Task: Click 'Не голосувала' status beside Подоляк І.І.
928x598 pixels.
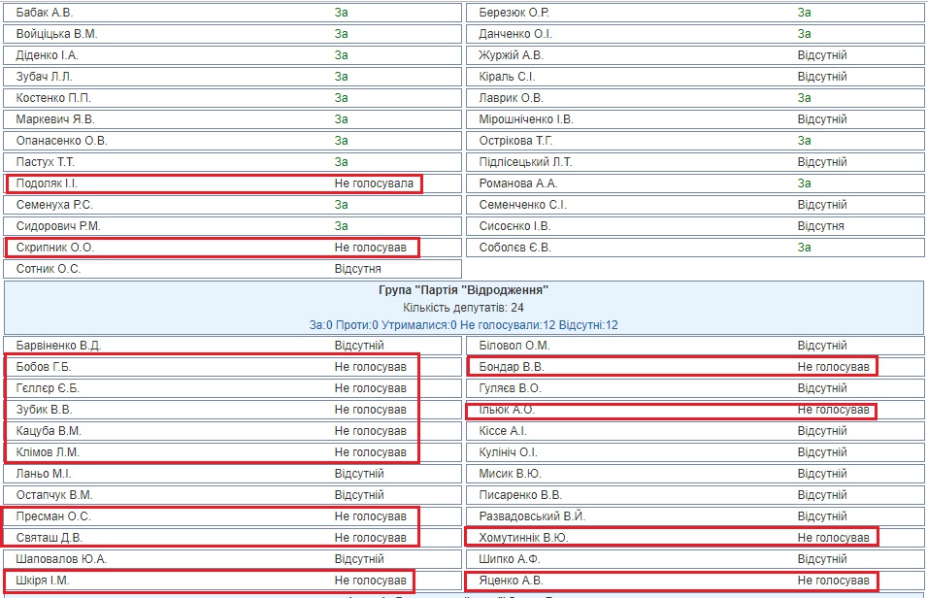Action: (x=374, y=183)
